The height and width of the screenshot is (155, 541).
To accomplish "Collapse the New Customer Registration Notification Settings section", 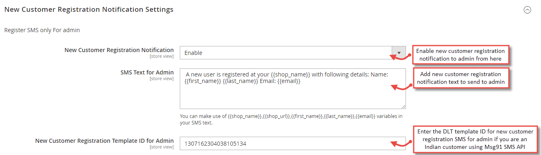I will (527, 10).
